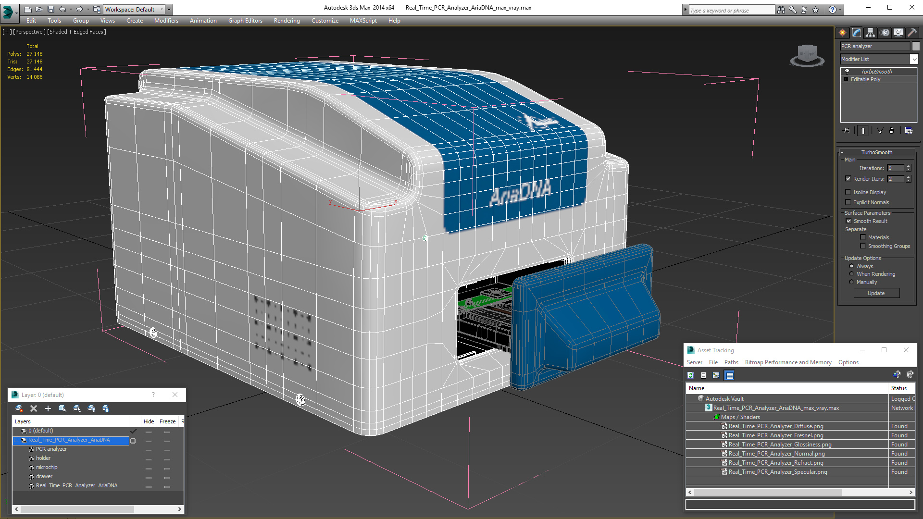Click Remove Modifier trash icon

(892, 131)
